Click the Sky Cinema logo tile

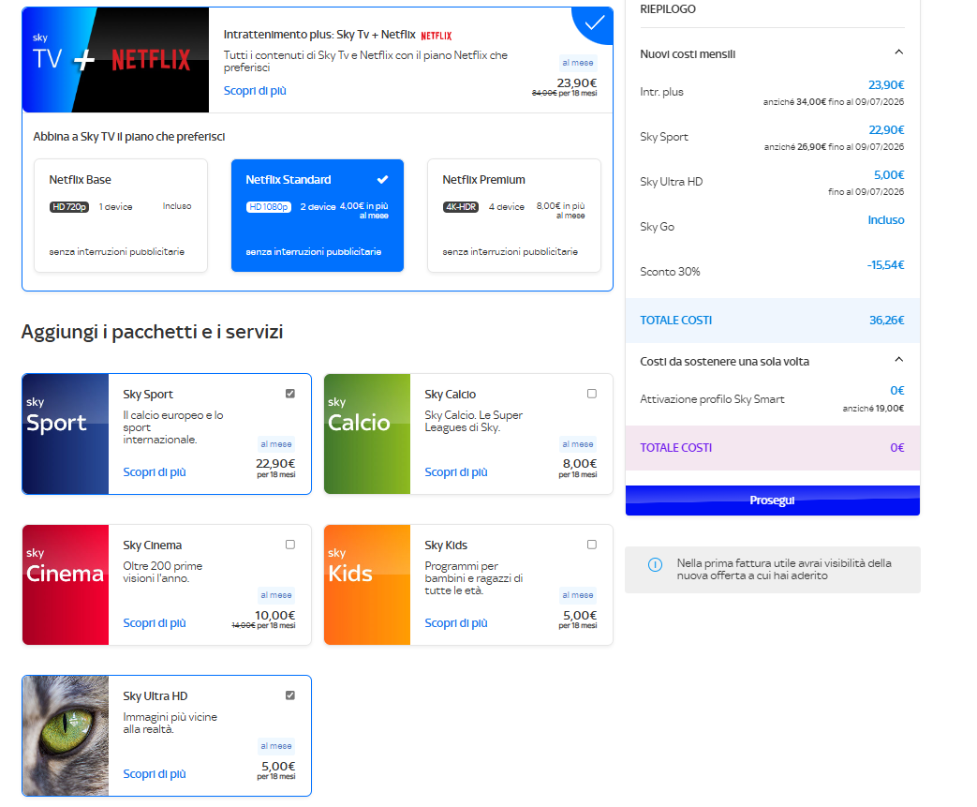point(66,585)
